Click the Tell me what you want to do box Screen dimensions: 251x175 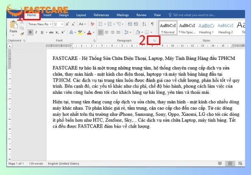click(192, 15)
